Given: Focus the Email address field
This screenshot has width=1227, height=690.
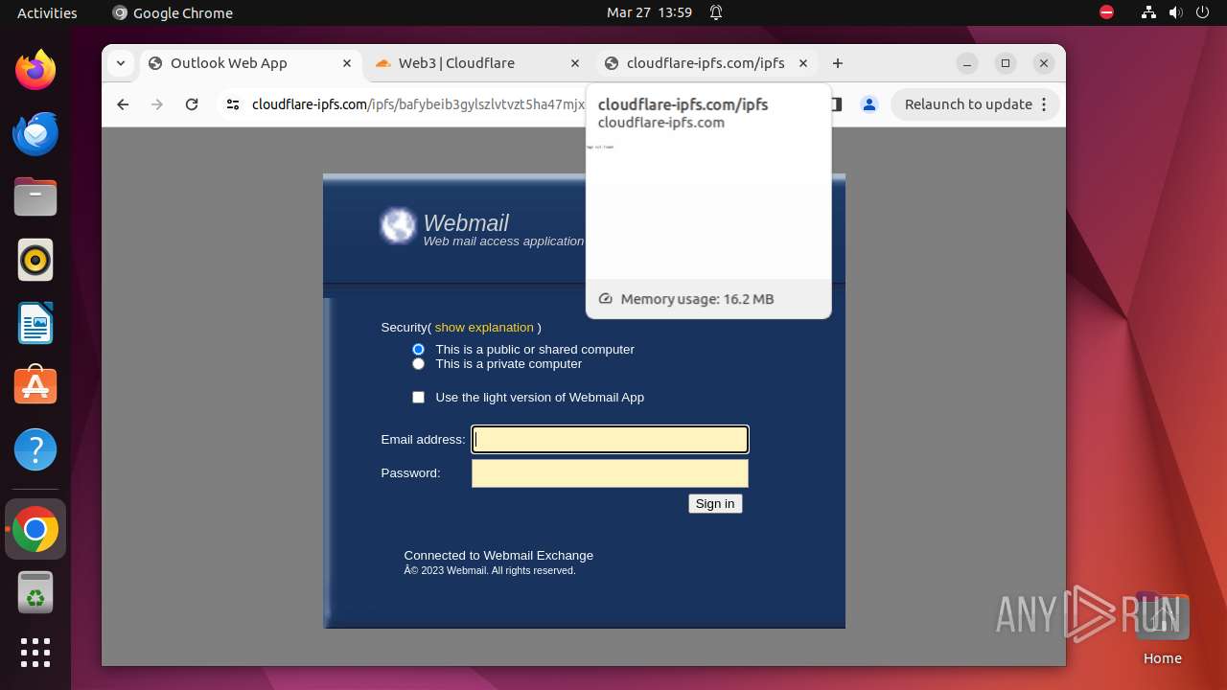Looking at the screenshot, I should [x=610, y=440].
